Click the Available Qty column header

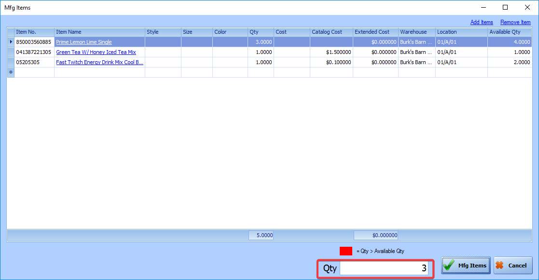point(510,32)
